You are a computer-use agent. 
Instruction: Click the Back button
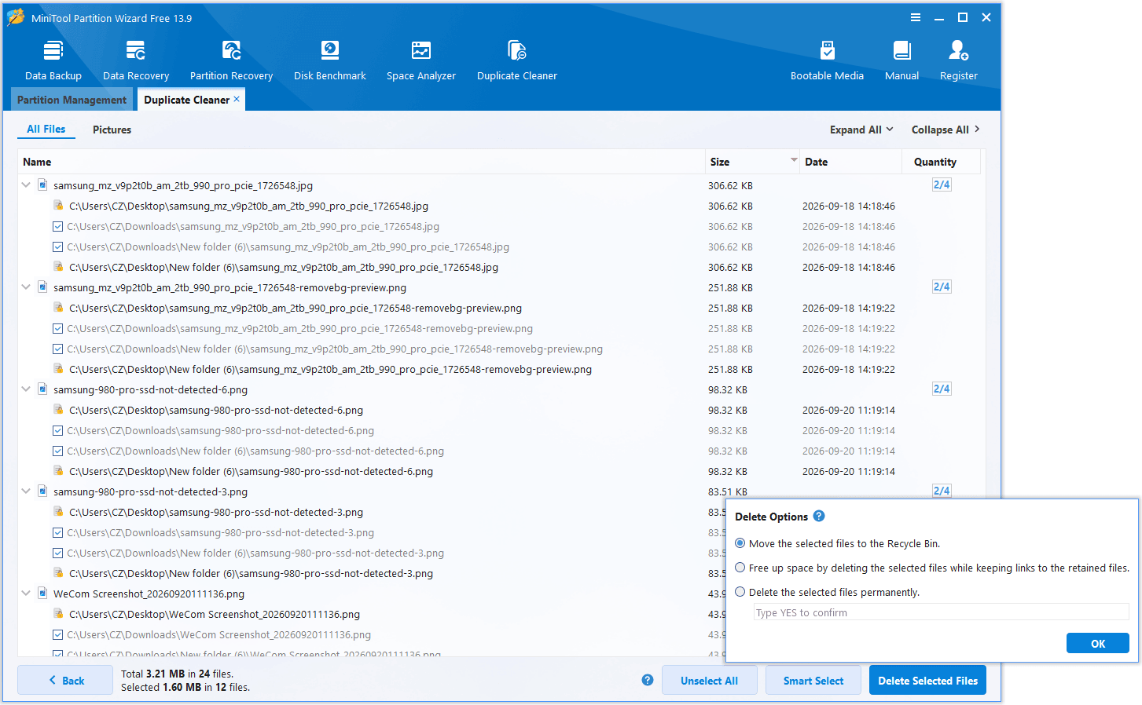point(65,681)
